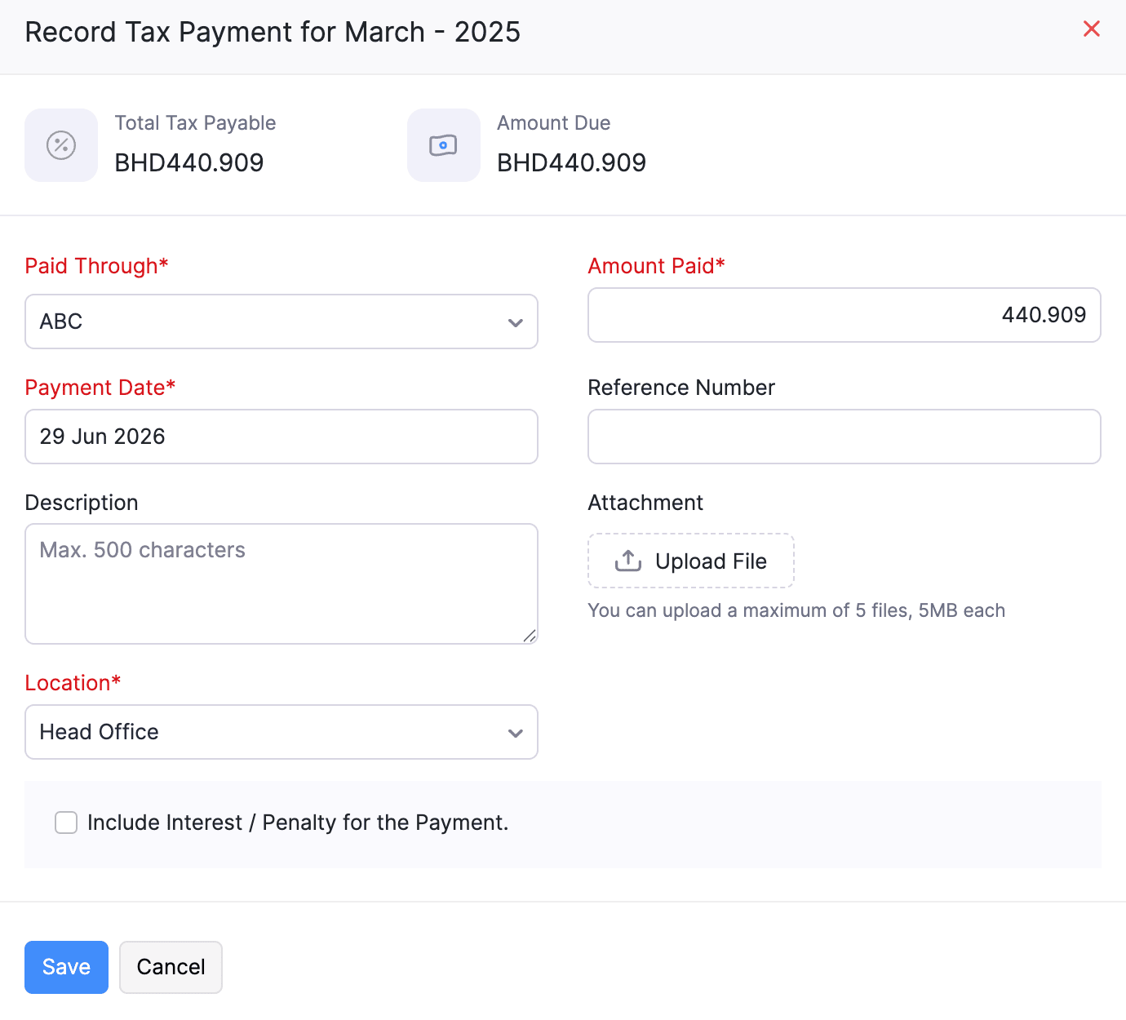Click the Reference Number field
1126x1020 pixels.
coord(844,437)
